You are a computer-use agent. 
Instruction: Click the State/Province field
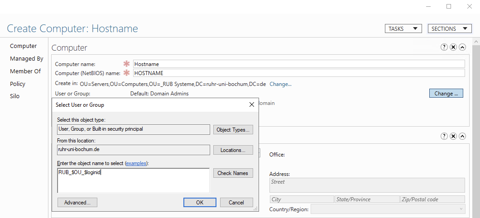[x=367, y=199]
